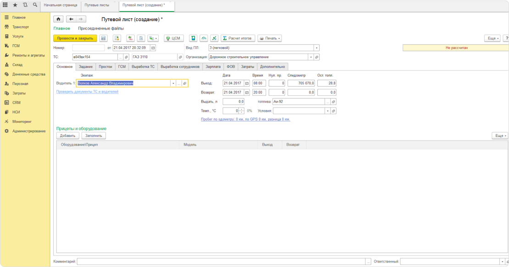This screenshot has height=267, width=509.
Task: Open the driver Волков card icon
Action: click(185, 83)
